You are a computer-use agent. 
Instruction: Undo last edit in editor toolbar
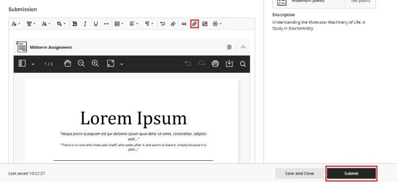tap(163, 24)
